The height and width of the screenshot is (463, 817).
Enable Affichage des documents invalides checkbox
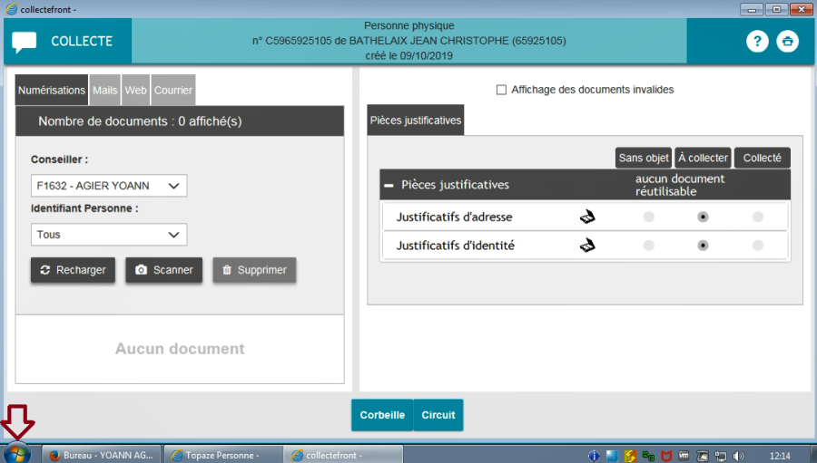pos(501,90)
